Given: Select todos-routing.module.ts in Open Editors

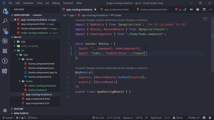Looking at the screenshot, I should tap(35, 33).
